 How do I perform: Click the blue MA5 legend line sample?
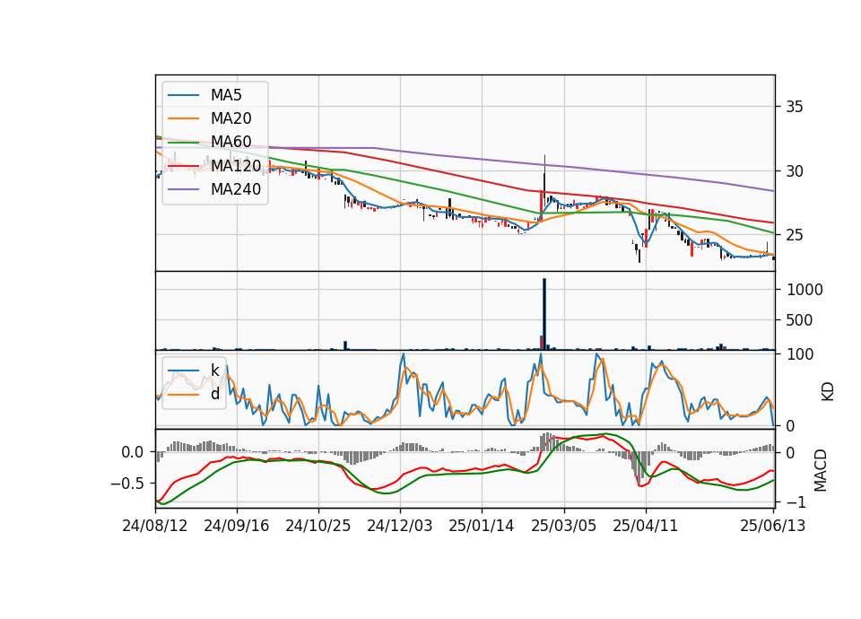(x=183, y=95)
